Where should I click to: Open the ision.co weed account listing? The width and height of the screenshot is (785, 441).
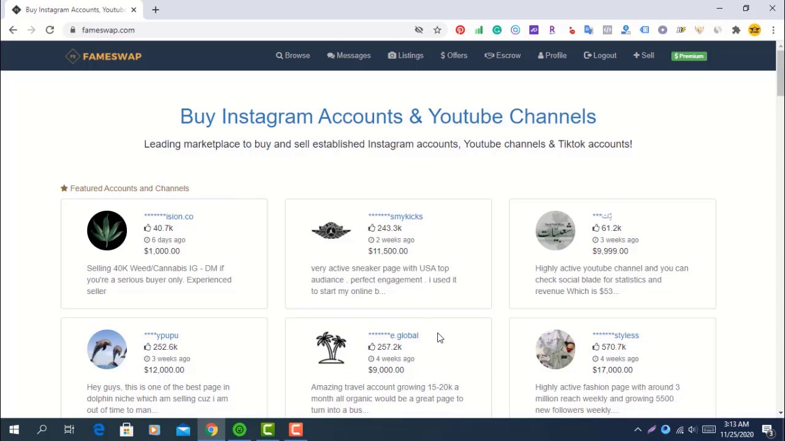pyautogui.click(x=169, y=216)
